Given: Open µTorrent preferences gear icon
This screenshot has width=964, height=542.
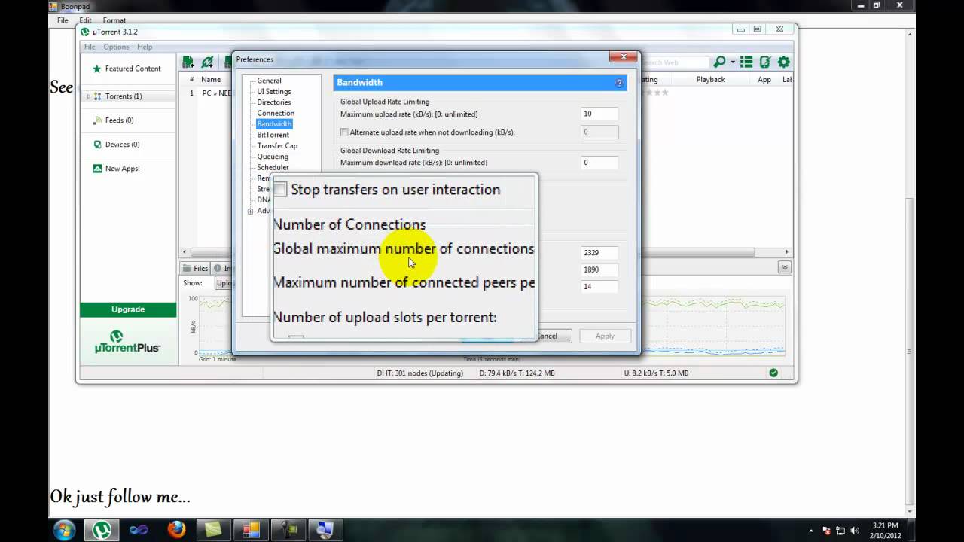Looking at the screenshot, I should [x=784, y=62].
